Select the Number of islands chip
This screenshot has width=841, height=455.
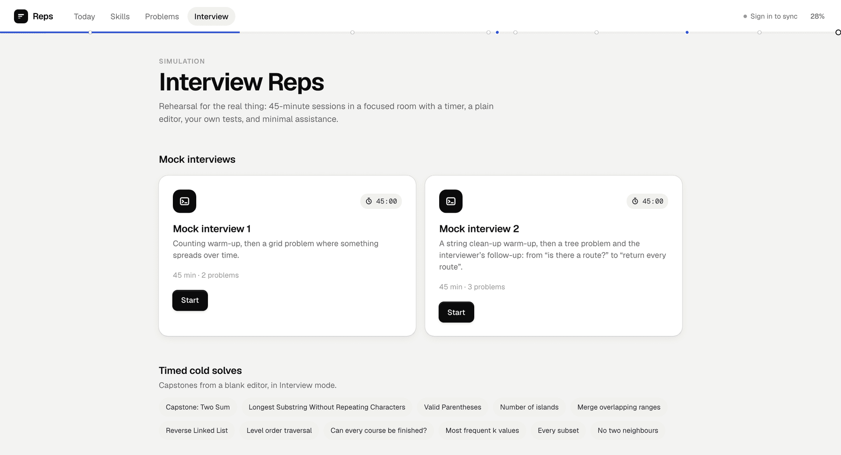coord(529,407)
